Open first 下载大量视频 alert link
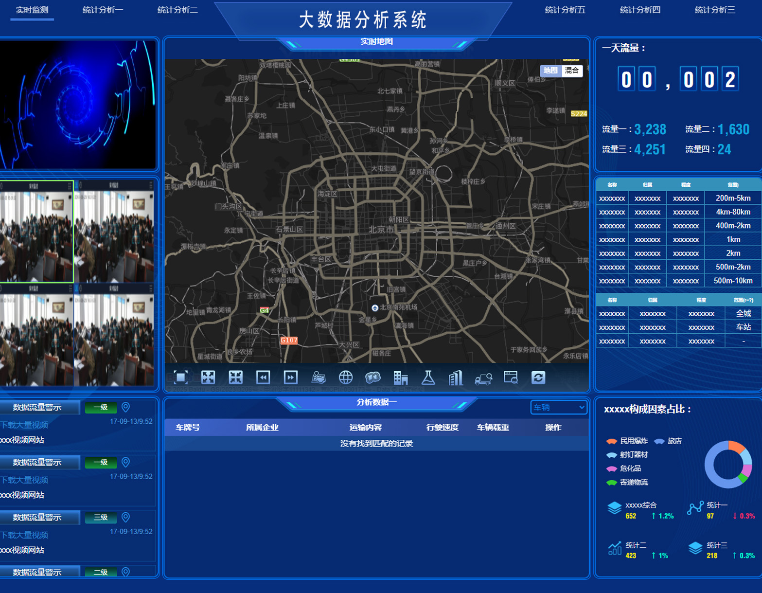762x593 pixels. pos(24,425)
